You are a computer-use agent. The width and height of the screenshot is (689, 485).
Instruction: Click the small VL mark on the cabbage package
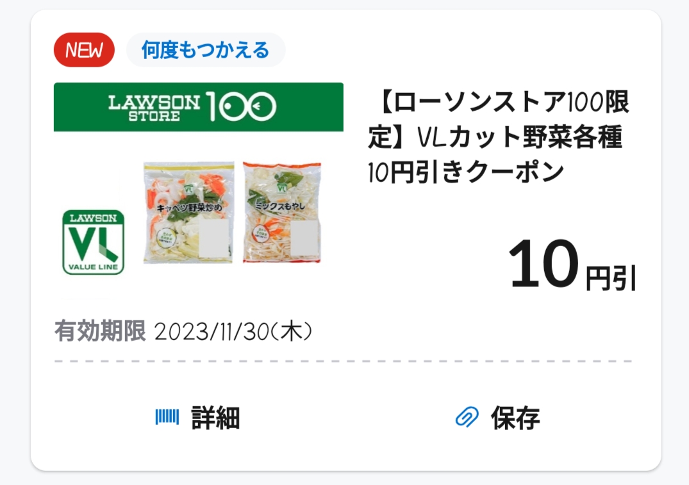coord(189,188)
